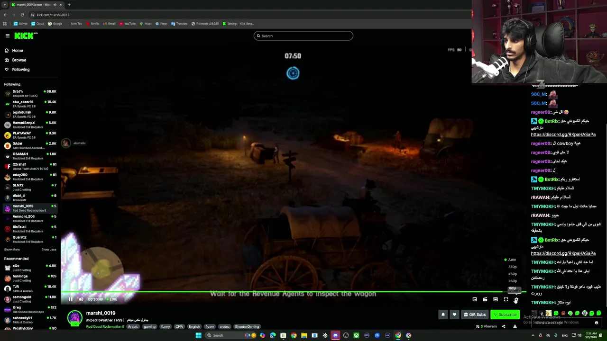Open Vermont_506 channel in sidebar
Screen dimensions: 607x341
click(x=30, y=218)
